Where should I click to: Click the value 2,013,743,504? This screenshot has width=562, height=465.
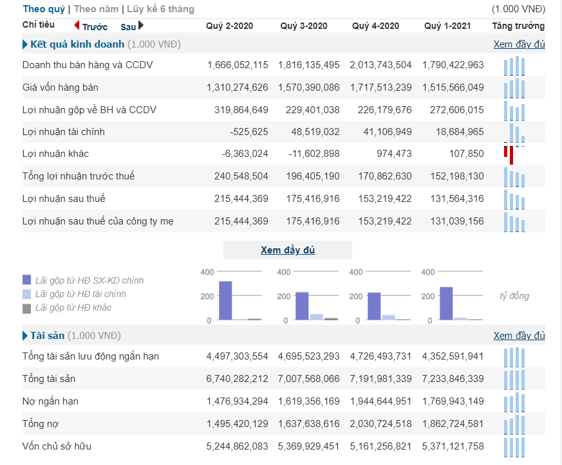pyautogui.click(x=380, y=65)
